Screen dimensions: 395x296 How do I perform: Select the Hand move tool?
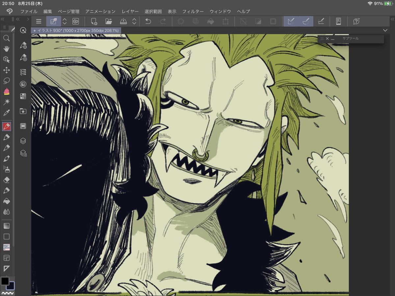coord(6,49)
